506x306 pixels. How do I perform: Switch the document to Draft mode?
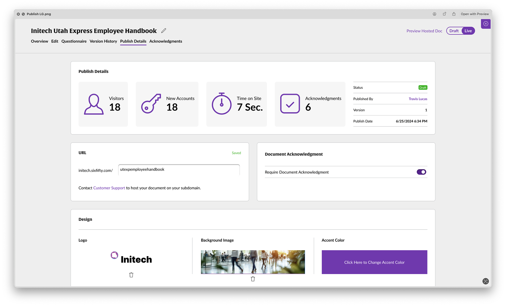[454, 31]
